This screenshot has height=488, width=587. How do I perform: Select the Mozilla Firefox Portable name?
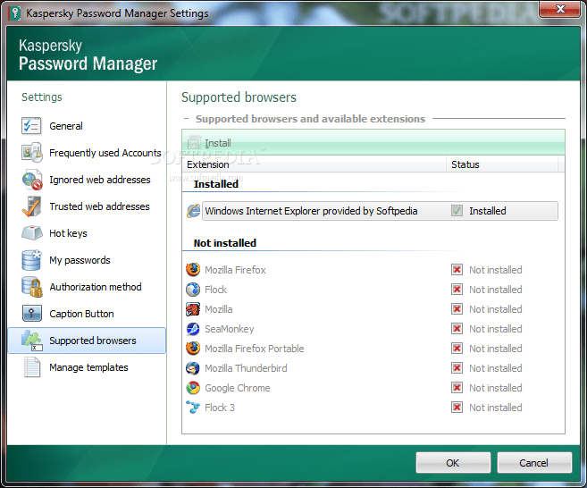pos(255,349)
